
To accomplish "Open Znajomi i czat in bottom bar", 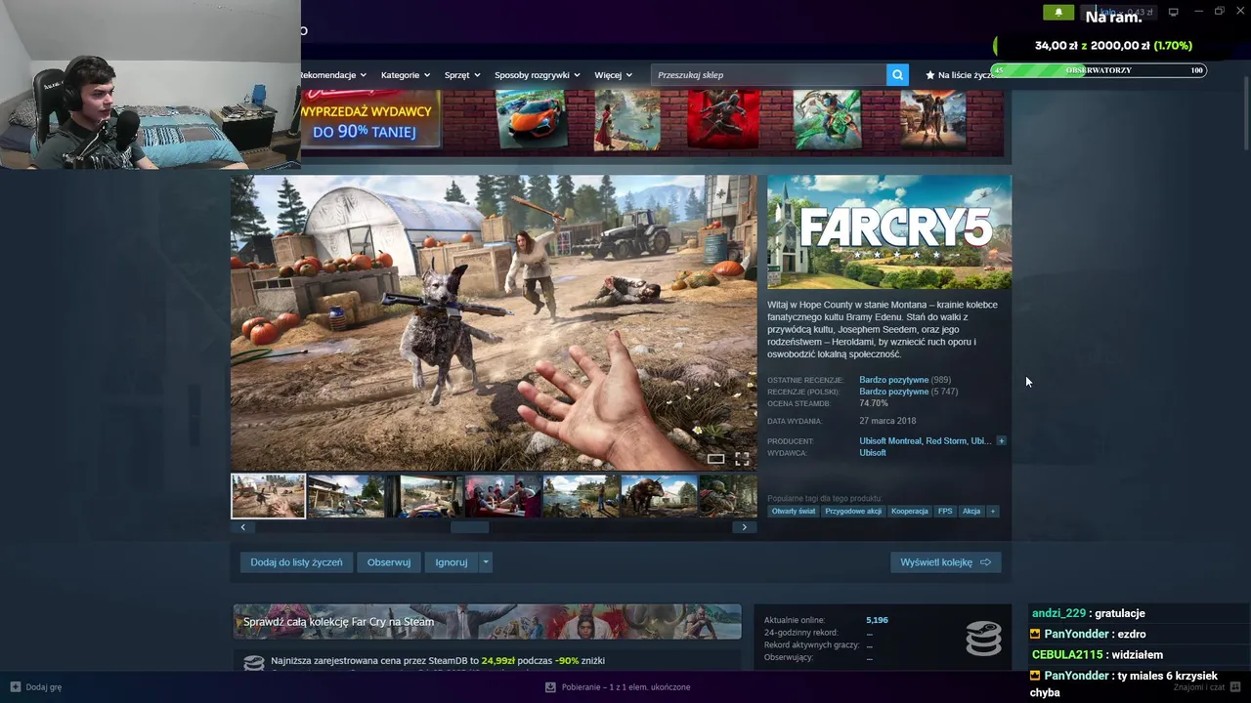I will 1198,687.
